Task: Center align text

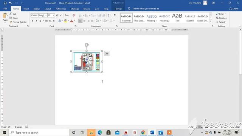Action: 84,21
